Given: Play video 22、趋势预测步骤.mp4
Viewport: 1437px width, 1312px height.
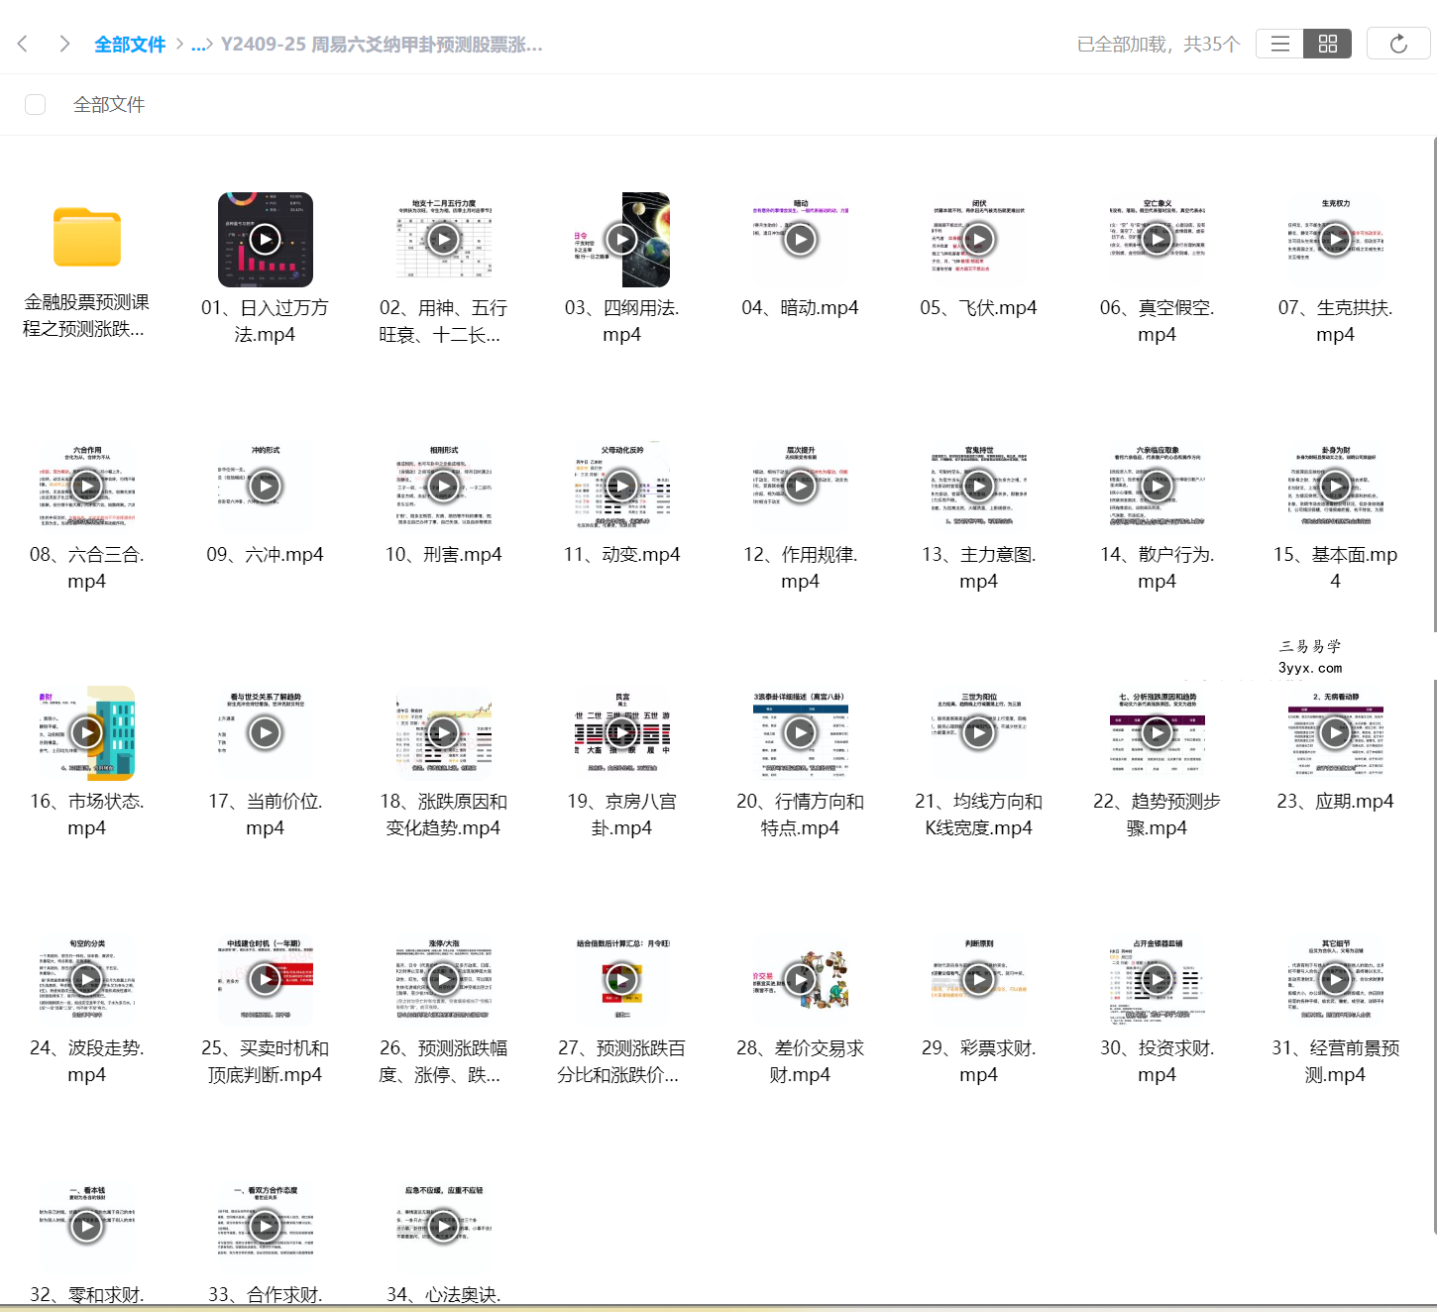Looking at the screenshot, I should [x=1157, y=732].
